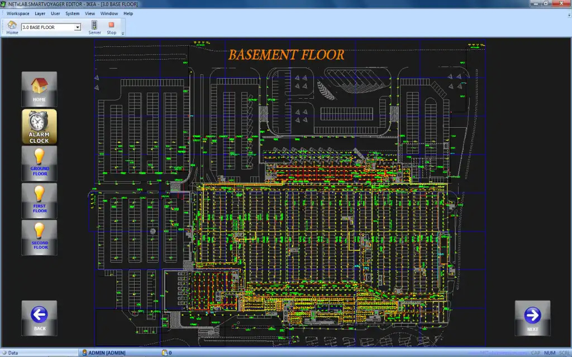The width and height of the screenshot is (572, 357).
Task: Click the Server traffic light icon
Action: [x=94, y=25]
